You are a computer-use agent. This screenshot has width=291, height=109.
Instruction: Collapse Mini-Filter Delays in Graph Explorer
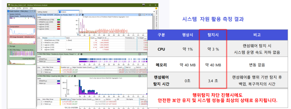(x=8, y=50)
